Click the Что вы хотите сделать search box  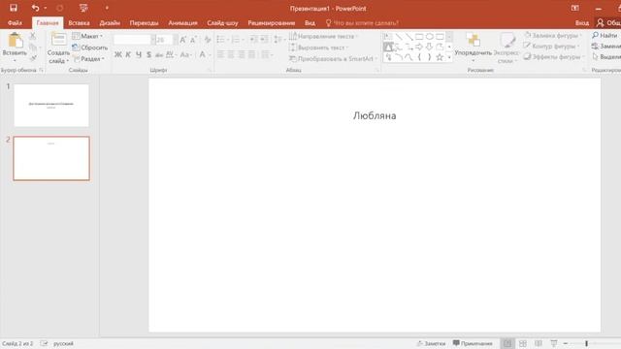point(362,23)
